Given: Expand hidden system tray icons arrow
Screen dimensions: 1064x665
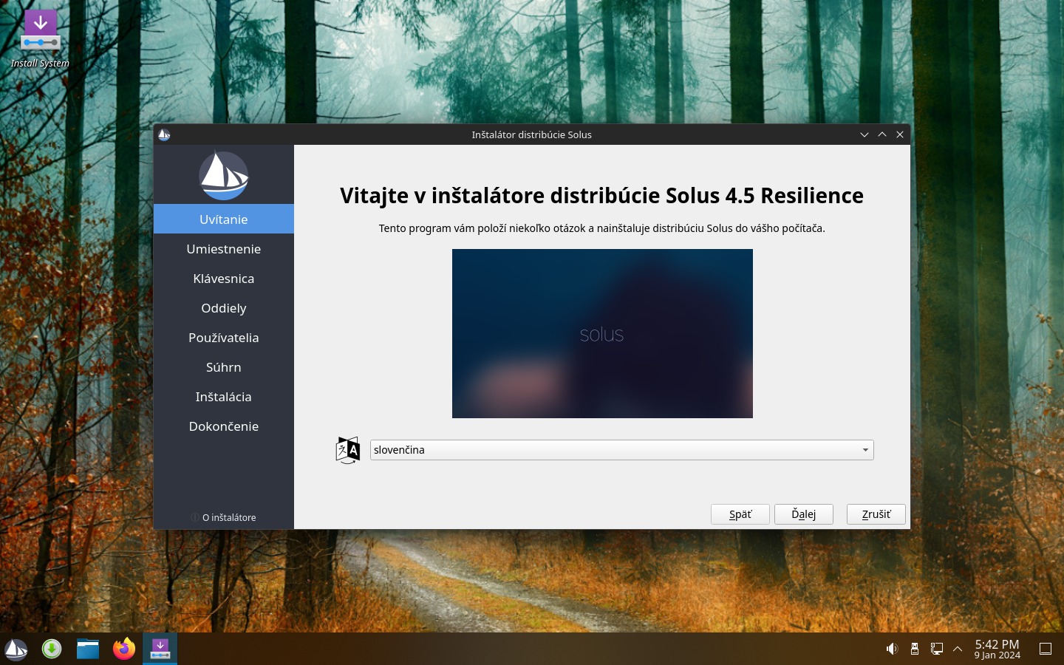Looking at the screenshot, I should click(958, 649).
